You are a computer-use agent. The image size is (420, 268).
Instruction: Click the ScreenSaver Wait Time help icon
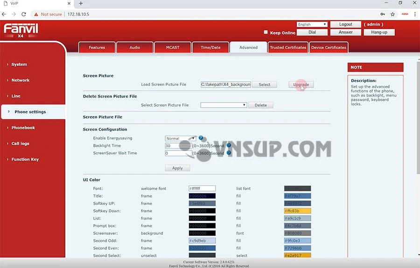[x=229, y=153]
